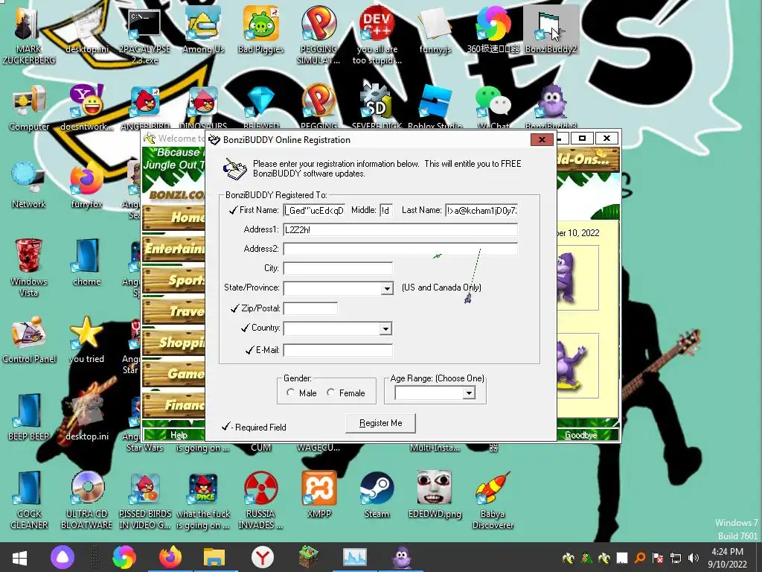Select the doesntwork Yahoo messenger icon

[86, 108]
